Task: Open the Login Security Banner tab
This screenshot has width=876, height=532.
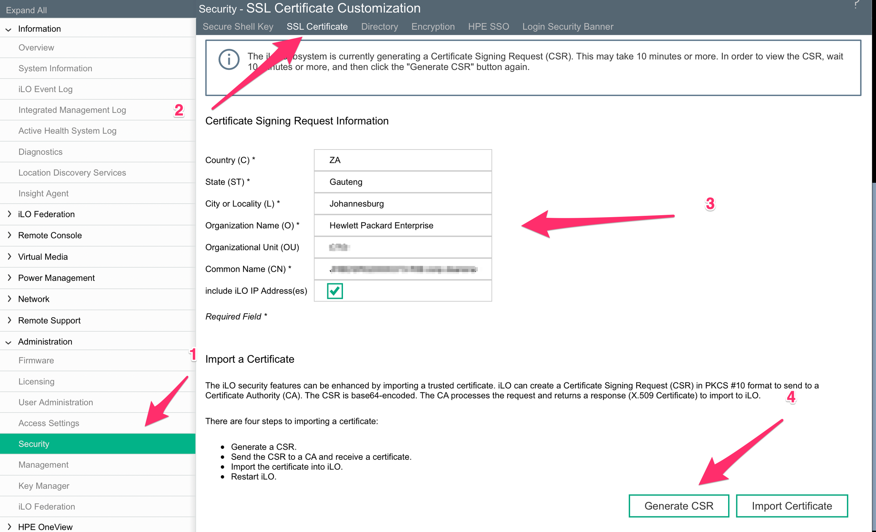Action: pos(568,27)
